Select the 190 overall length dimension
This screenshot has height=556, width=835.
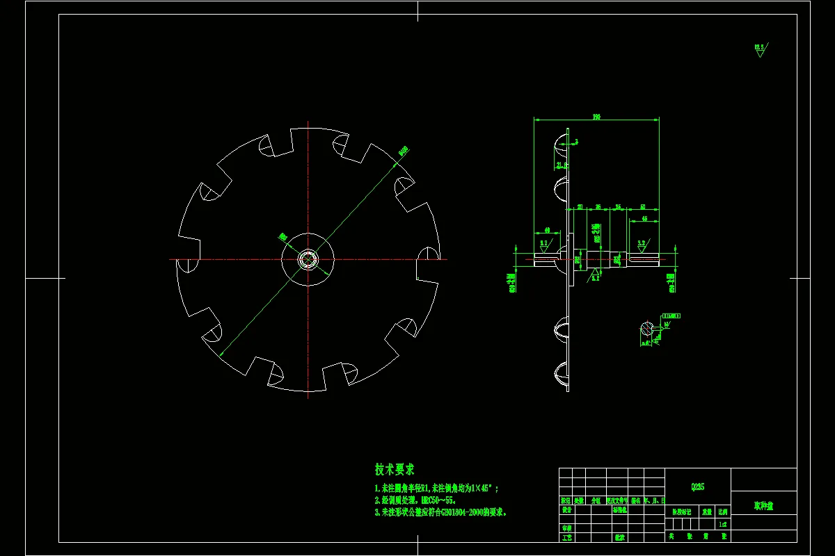pos(596,117)
